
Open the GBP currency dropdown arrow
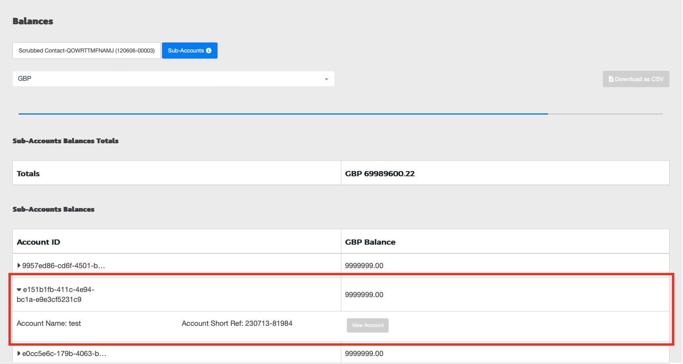(327, 79)
